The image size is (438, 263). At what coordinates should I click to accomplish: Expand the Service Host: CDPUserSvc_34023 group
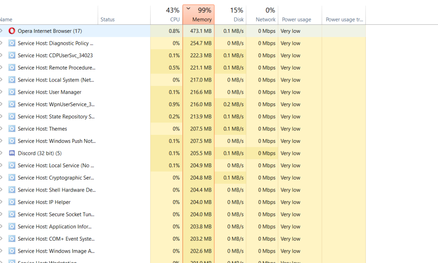(x=1, y=55)
